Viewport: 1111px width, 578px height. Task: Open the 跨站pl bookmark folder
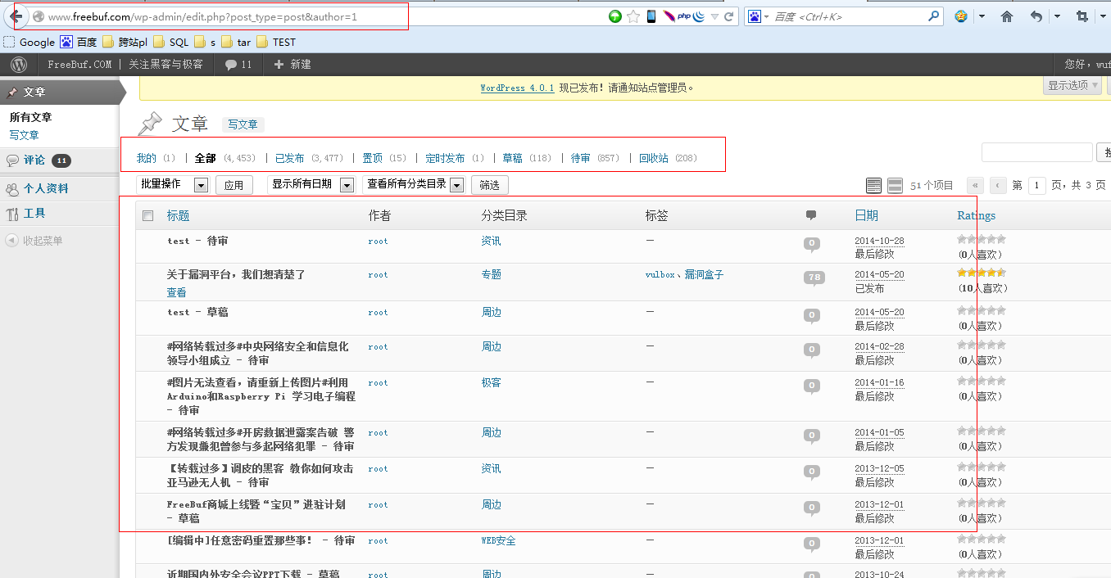125,42
